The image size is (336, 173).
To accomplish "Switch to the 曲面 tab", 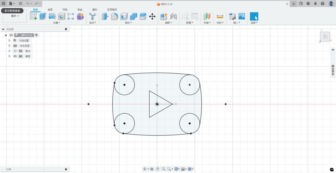I will tap(50, 10).
